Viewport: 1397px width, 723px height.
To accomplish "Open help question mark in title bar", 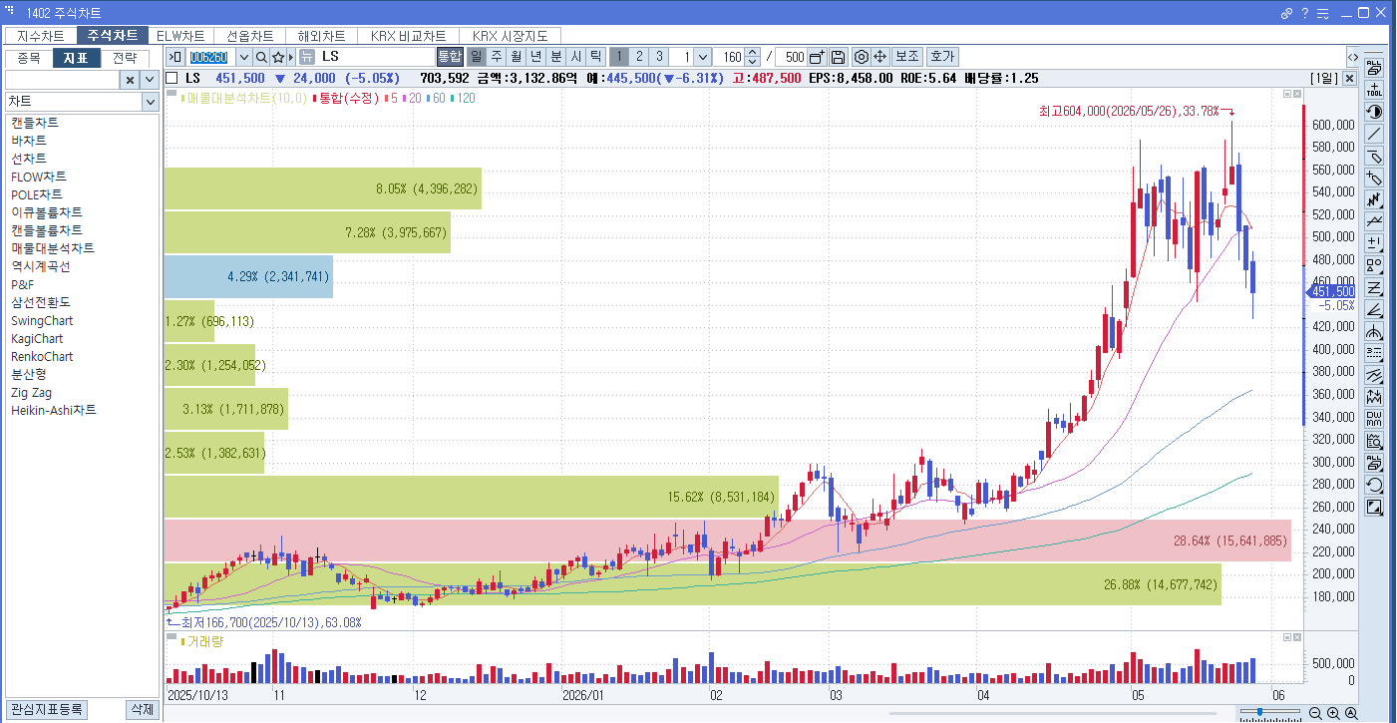I will [x=1304, y=13].
